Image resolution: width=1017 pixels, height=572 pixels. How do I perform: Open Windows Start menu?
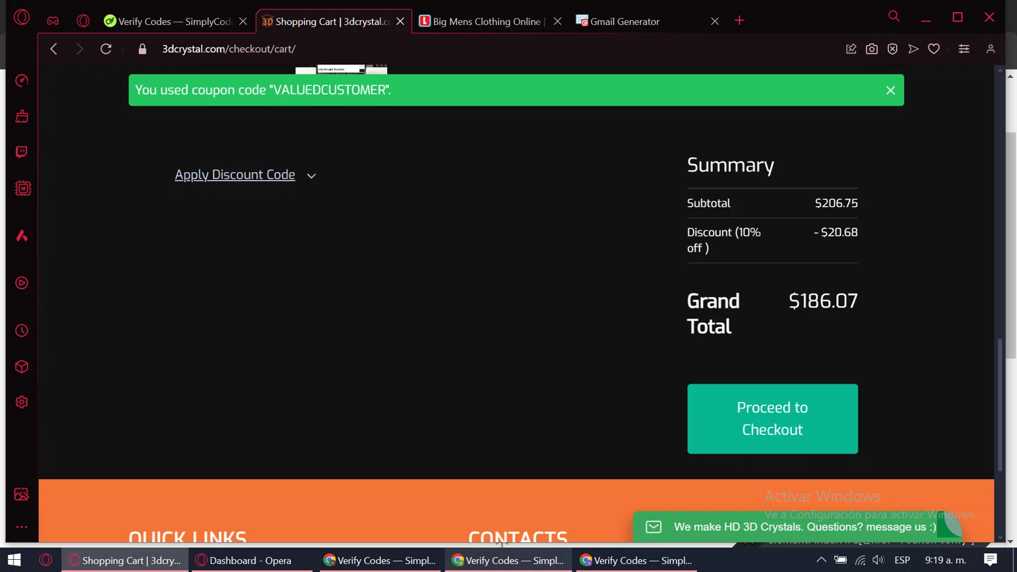coord(14,560)
